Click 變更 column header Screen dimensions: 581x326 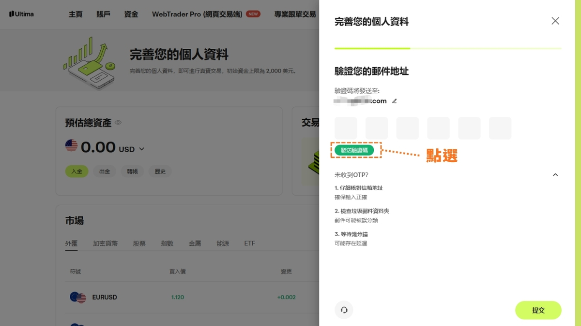[286, 272]
